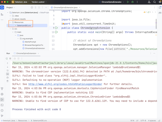Open Version control dropdown
Image resolution: width=162 pixels, height=122 pixels.
pos(39,2)
